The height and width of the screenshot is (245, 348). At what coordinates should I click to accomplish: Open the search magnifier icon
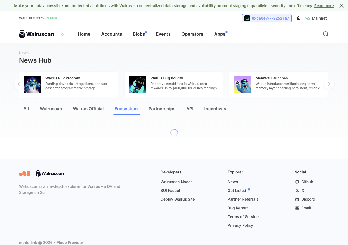[326, 34]
